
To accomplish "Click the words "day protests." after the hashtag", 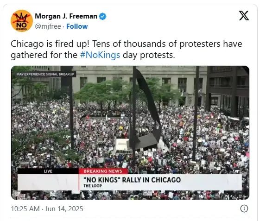I will pyautogui.click(x=149, y=55).
